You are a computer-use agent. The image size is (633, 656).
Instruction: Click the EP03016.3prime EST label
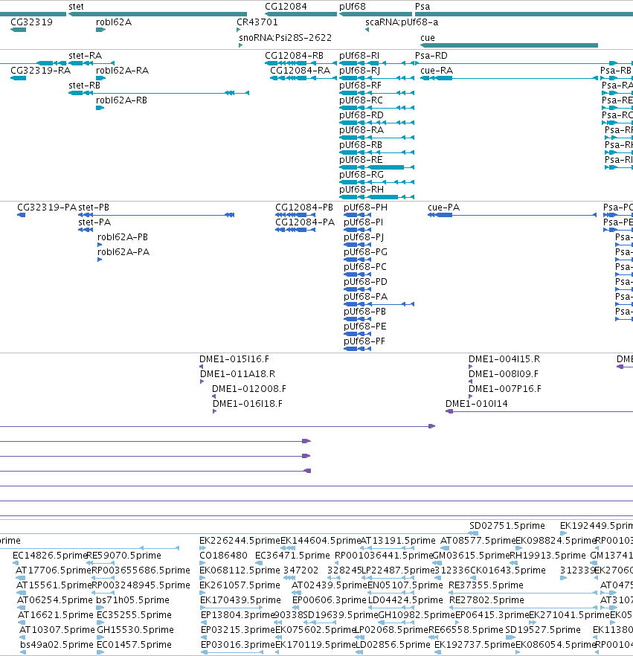click(238, 645)
